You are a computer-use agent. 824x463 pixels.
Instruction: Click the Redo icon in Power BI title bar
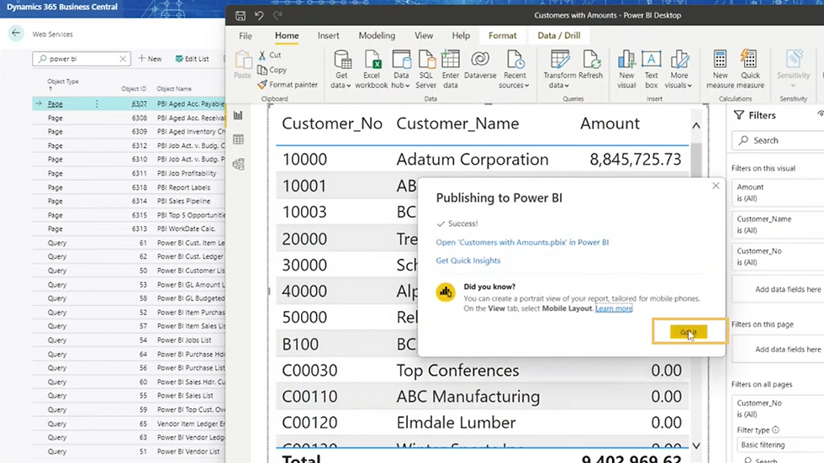(277, 16)
